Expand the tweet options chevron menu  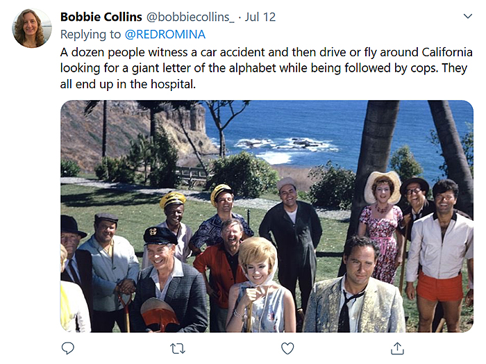pyautogui.click(x=468, y=15)
